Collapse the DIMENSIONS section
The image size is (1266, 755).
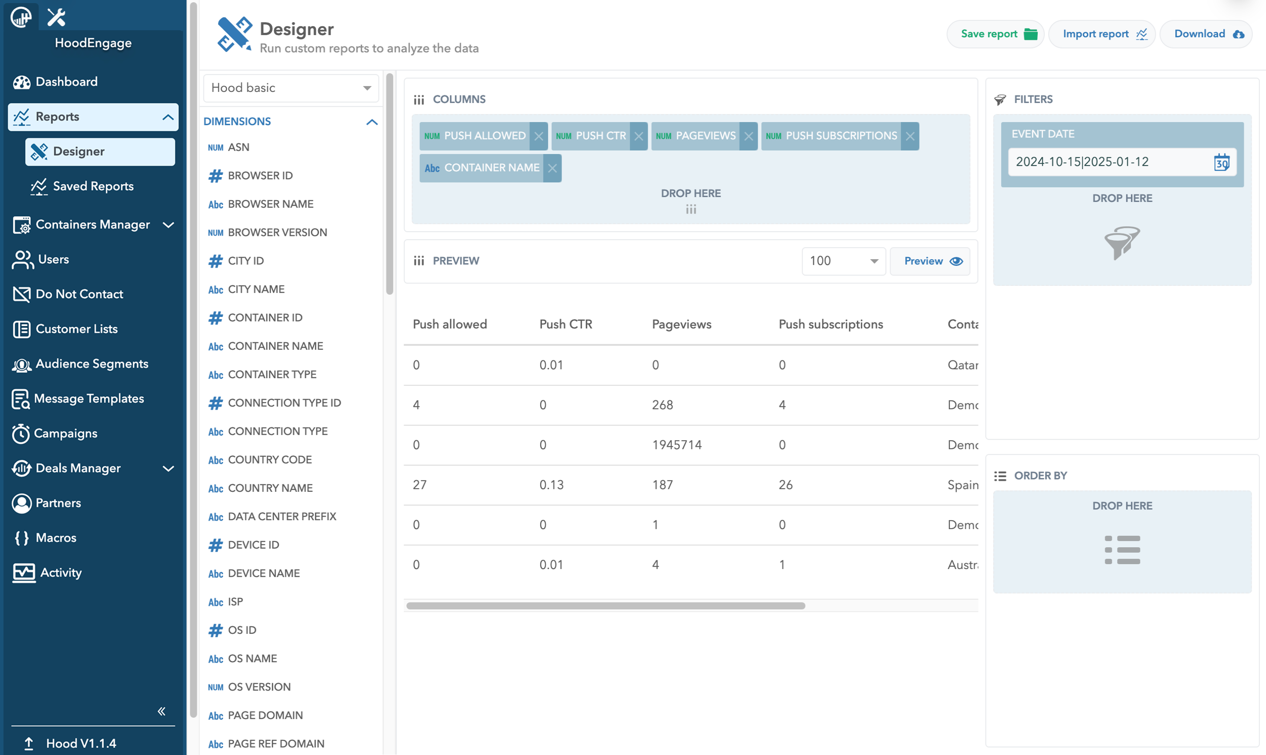tap(372, 122)
